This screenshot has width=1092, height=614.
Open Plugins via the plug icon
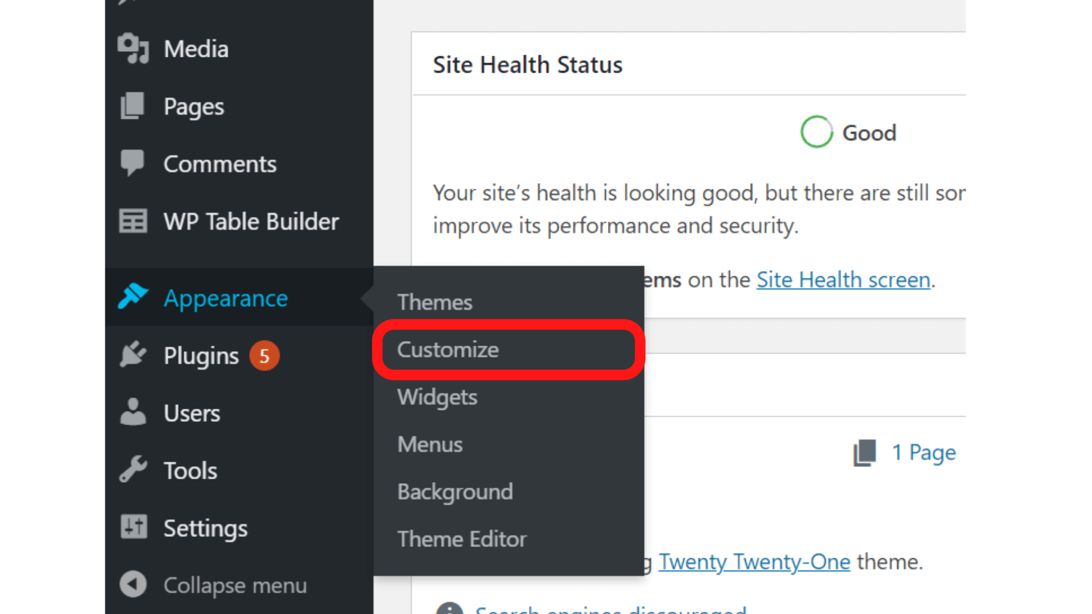pos(132,355)
